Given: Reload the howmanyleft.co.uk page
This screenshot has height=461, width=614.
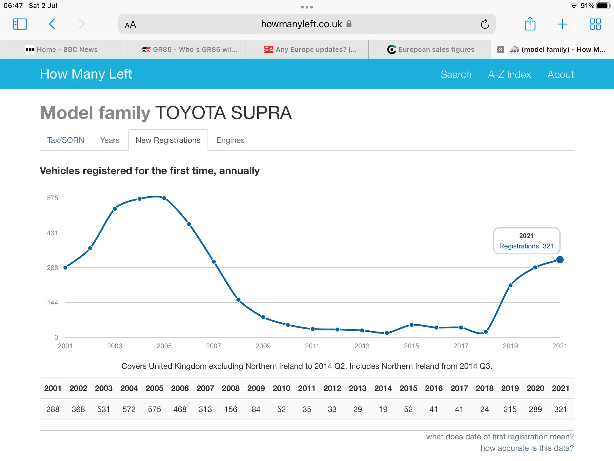Looking at the screenshot, I should tap(485, 24).
